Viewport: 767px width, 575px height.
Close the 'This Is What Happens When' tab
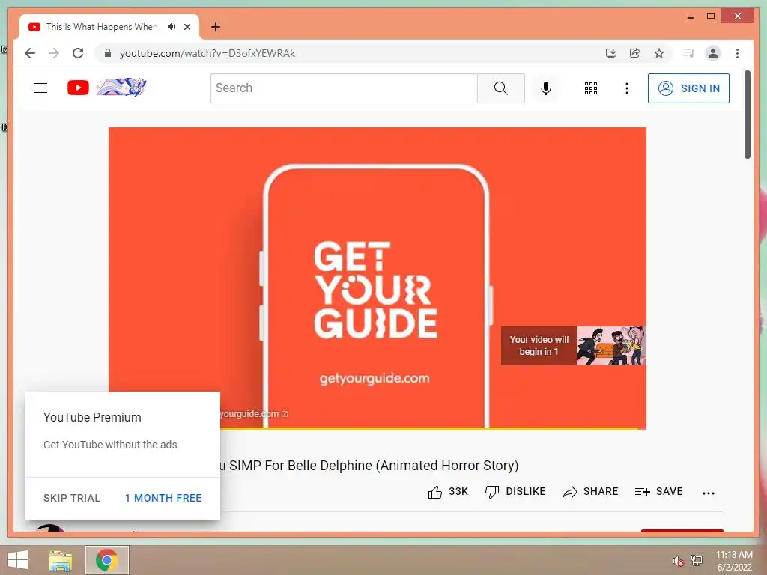(187, 27)
